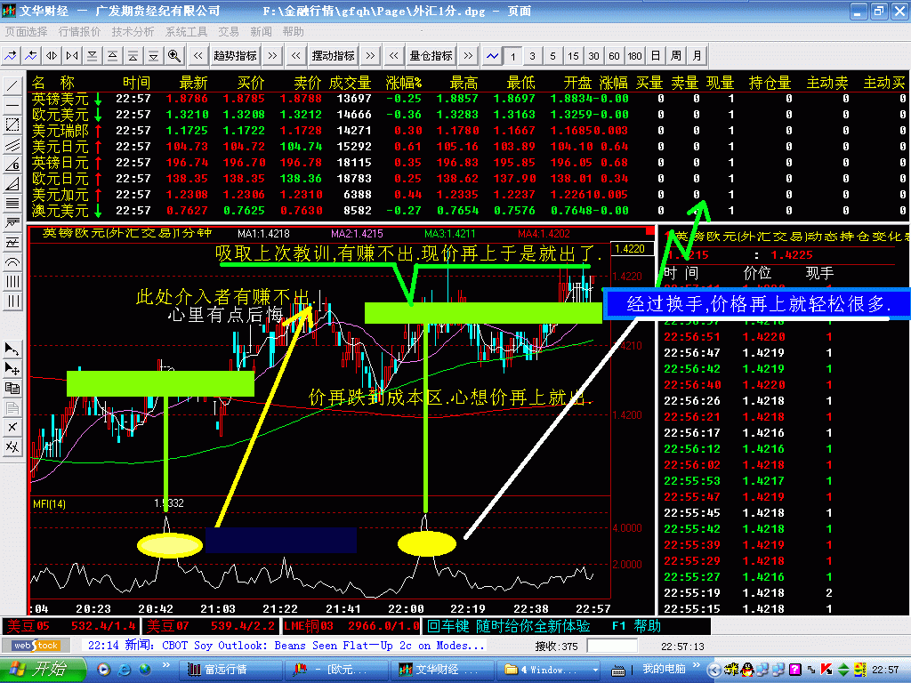Select the triangle fan line tool
Viewport: 911px width, 683px height.
click(12, 184)
